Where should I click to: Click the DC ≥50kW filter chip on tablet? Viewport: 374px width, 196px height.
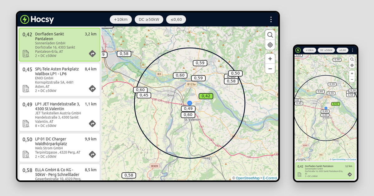coord(149,19)
